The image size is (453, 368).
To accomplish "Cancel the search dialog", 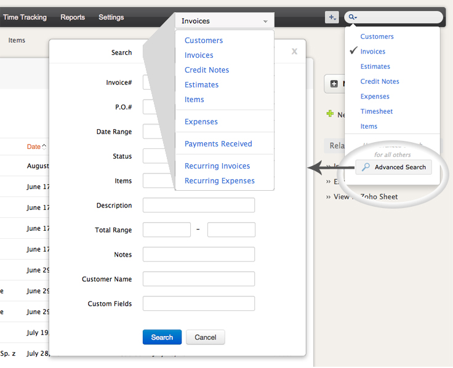I will point(206,337).
